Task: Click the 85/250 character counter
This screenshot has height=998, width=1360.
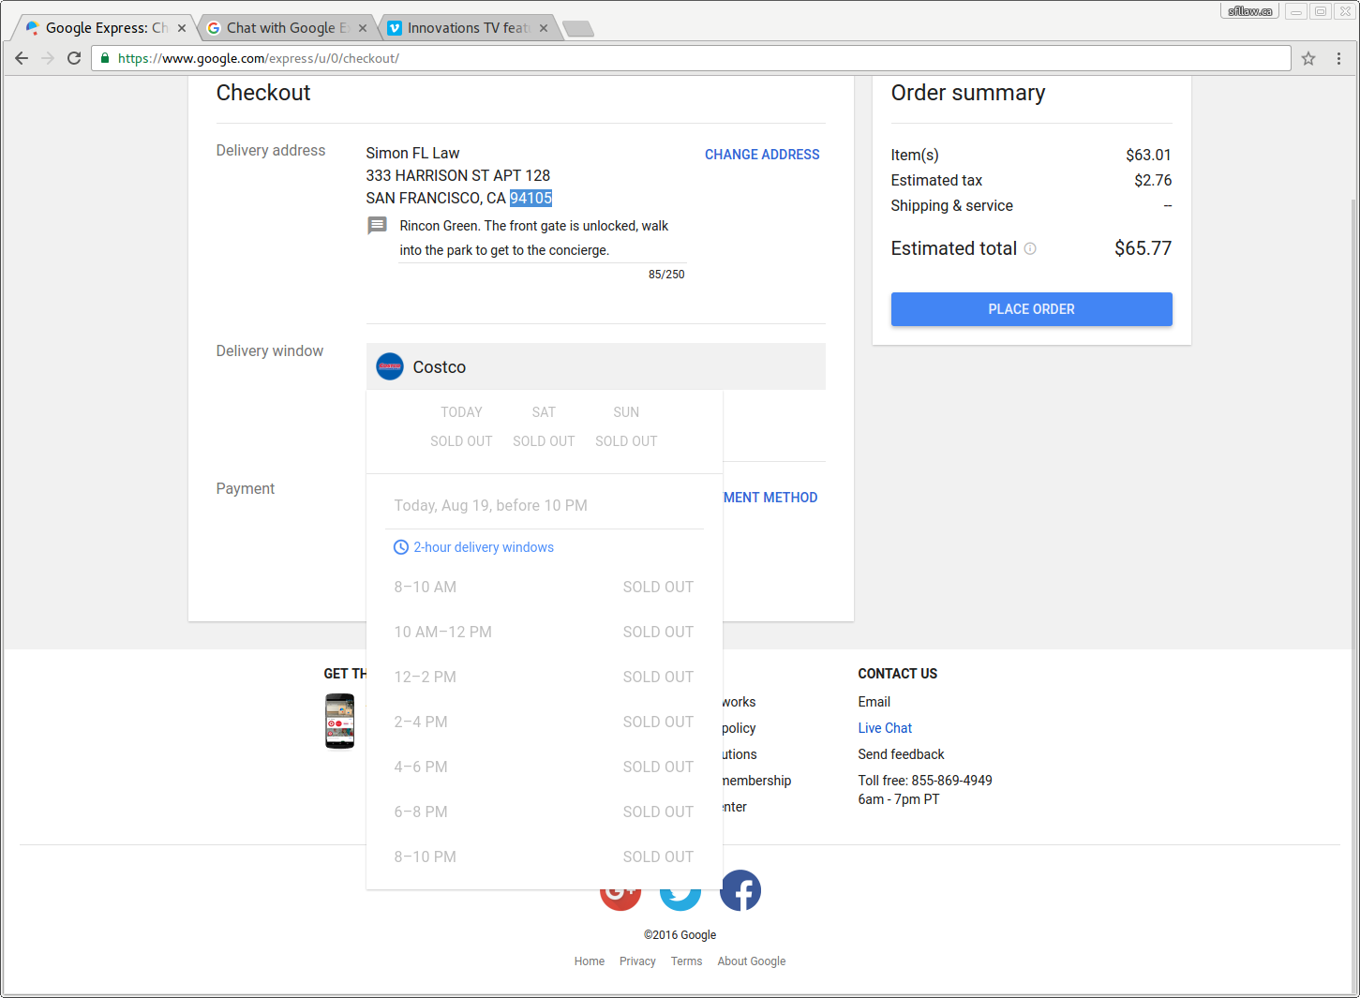Action: pyautogui.click(x=666, y=275)
